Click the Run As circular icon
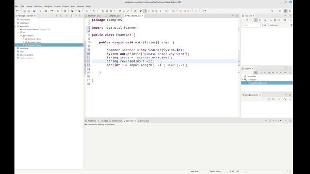This screenshot has width=310, height=174. click(65, 11)
